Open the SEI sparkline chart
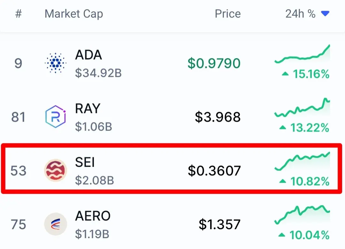The width and height of the screenshot is (345, 249). tap(302, 161)
